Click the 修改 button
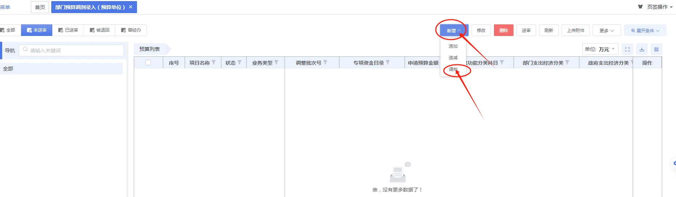This screenshot has height=197, width=676. [x=481, y=30]
